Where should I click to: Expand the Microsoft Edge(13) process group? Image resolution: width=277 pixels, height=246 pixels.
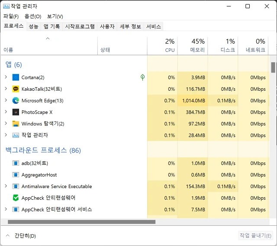tap(6, 100)
